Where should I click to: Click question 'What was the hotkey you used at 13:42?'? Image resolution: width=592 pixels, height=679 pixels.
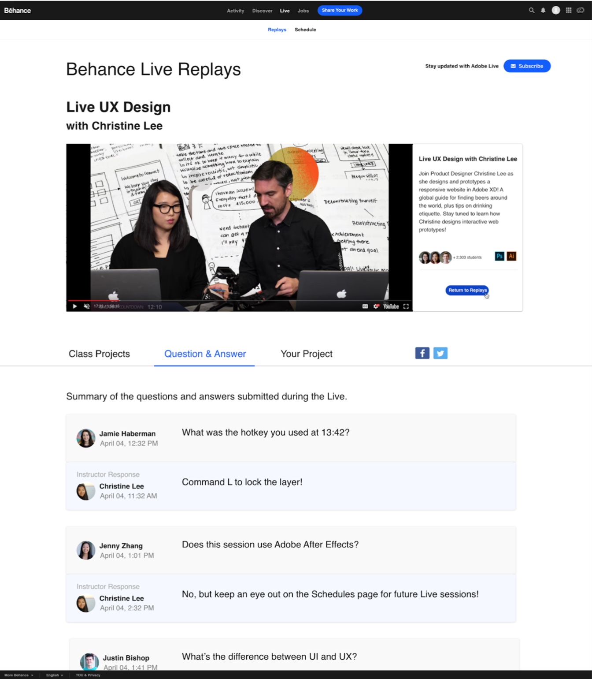pos(266,433)
